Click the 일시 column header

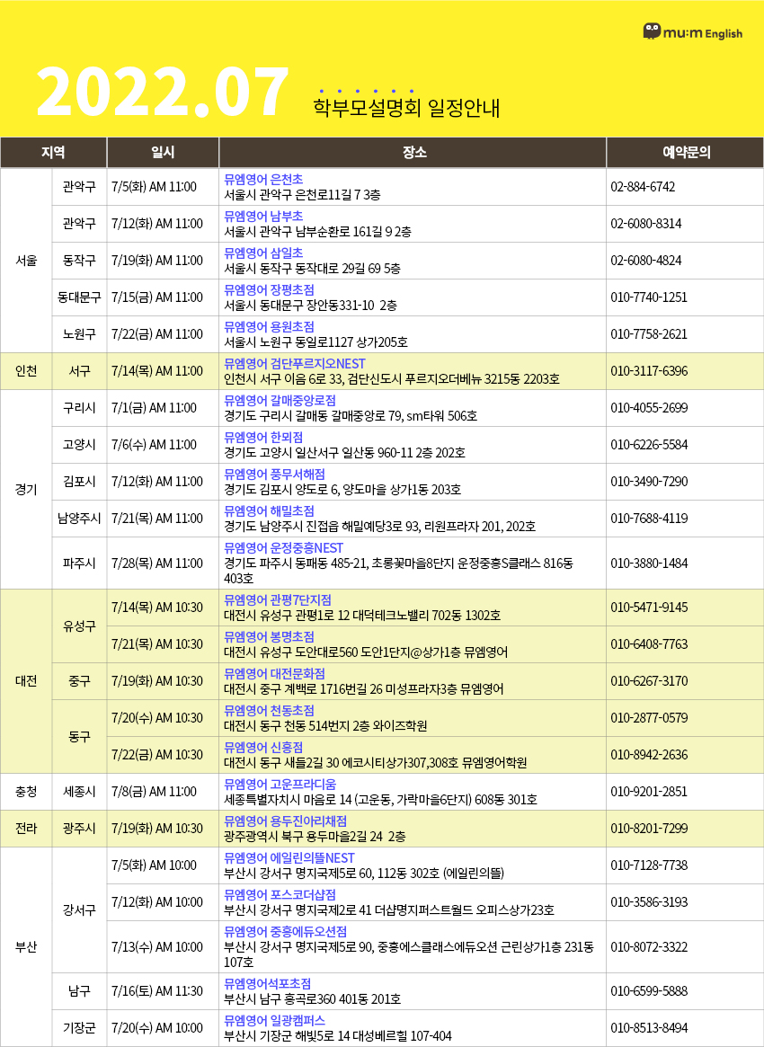point(163,152)
